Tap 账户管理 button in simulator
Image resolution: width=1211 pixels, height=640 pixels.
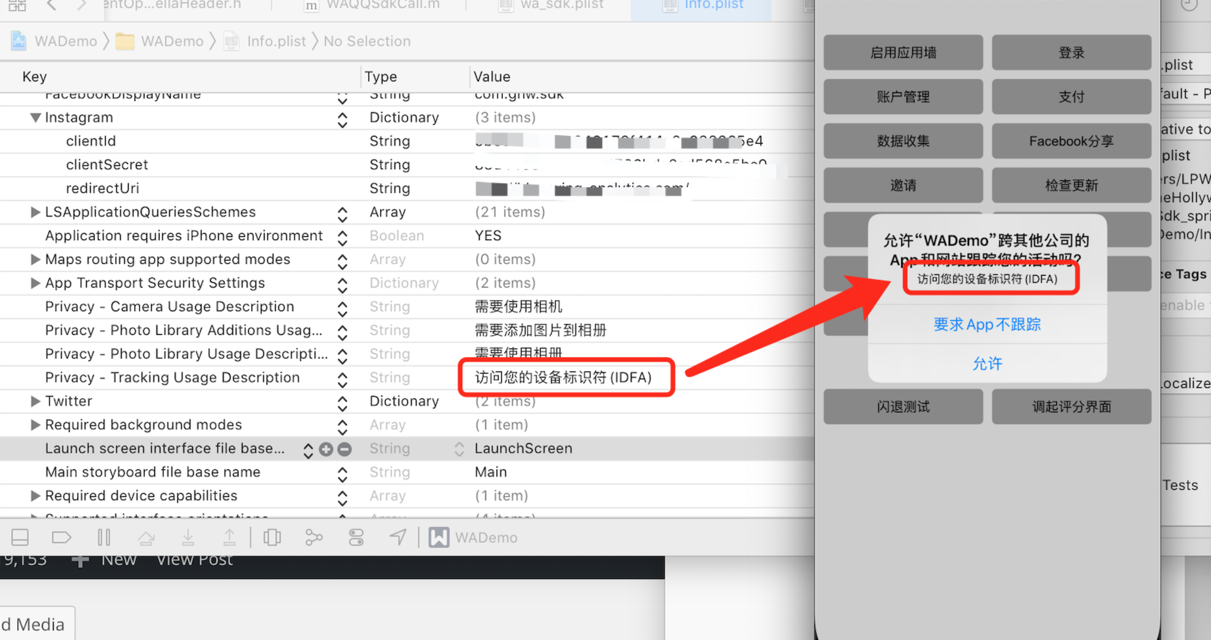(903, 97)
